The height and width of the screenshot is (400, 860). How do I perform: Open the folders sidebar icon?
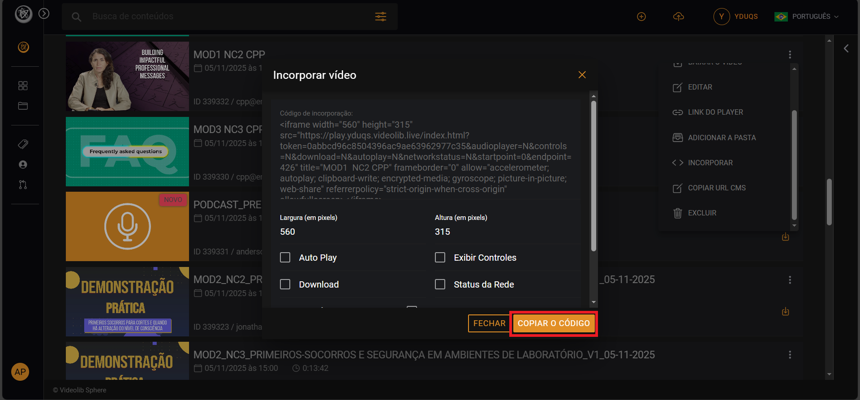23,106
